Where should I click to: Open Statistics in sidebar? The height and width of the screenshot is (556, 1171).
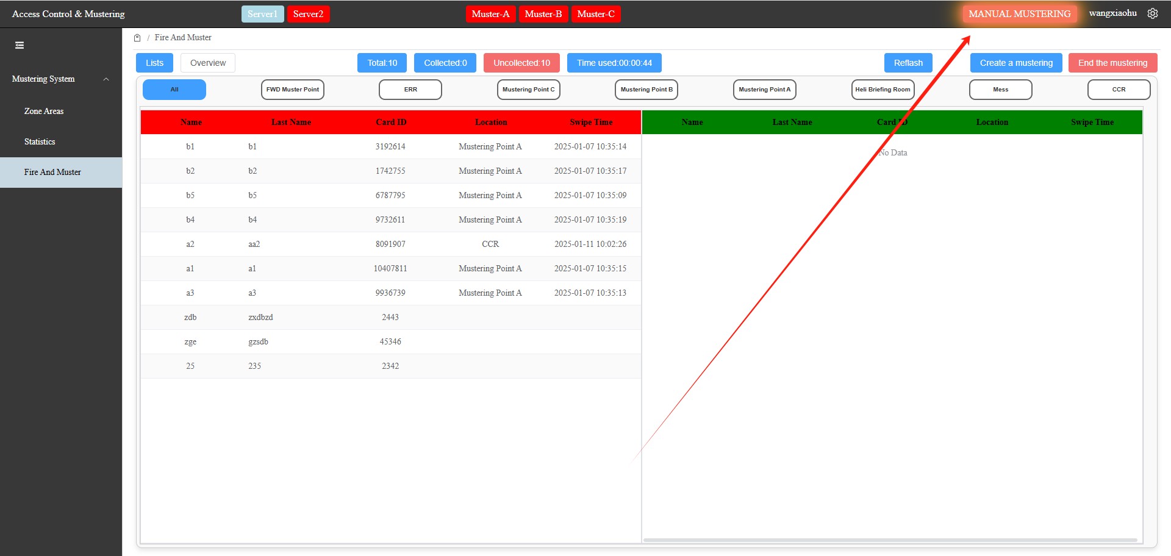point(40,142)
